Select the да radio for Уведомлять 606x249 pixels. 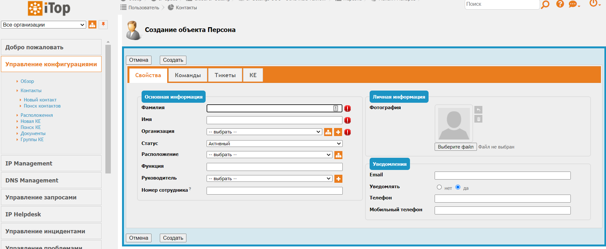pos(458,187)
